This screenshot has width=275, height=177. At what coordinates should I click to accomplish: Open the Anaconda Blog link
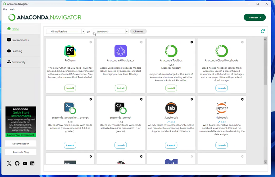coord(21,152)
